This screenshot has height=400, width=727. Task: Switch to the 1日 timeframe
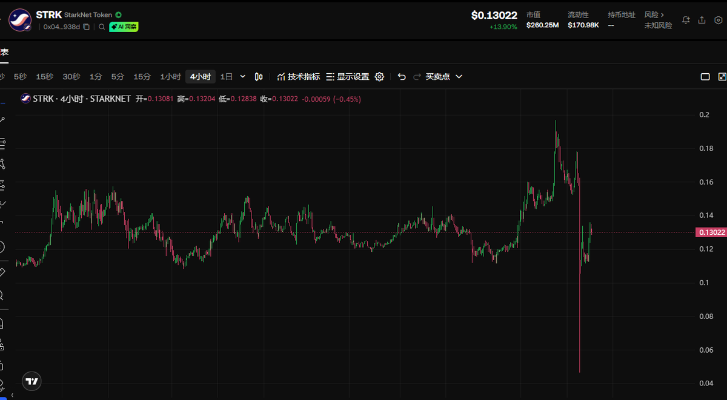click(x=226, y=77)
